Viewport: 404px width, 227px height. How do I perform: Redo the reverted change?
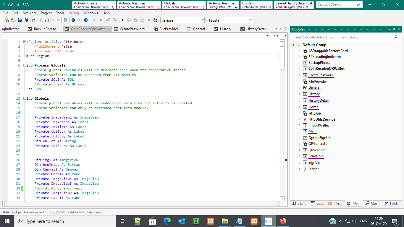[58, 20]
